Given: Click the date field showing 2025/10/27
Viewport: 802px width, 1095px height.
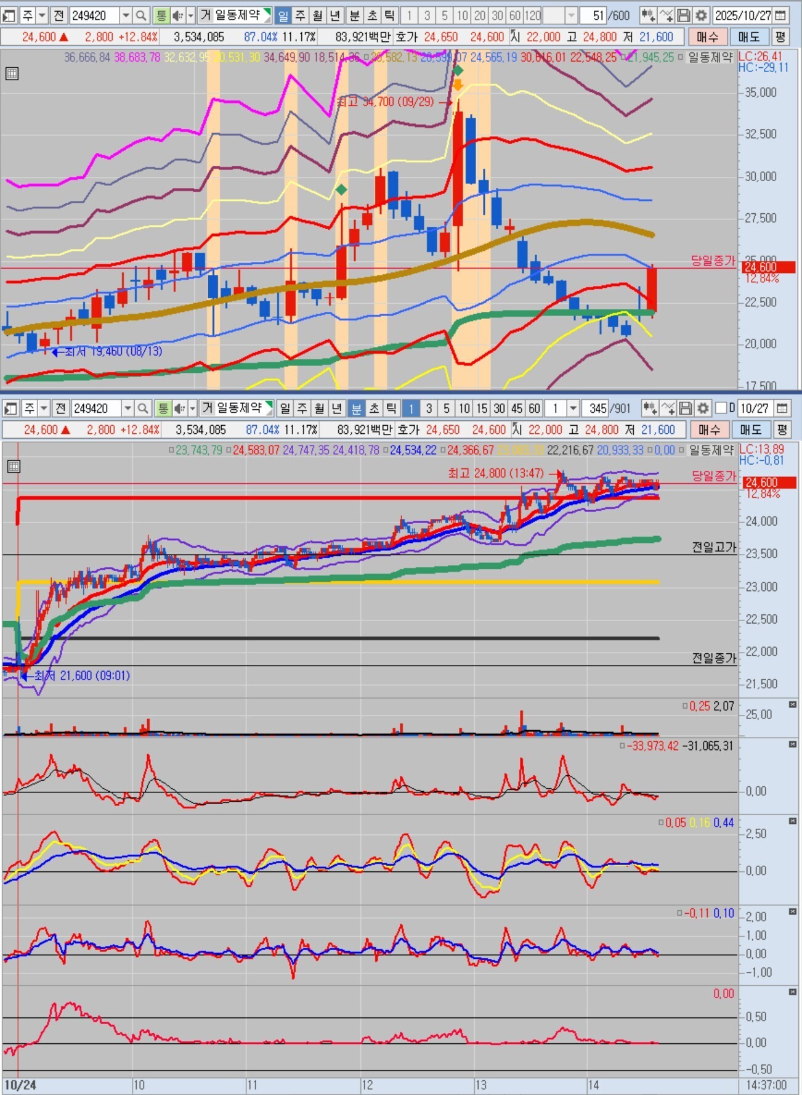Looking at the screenshot, I should 742,15.
